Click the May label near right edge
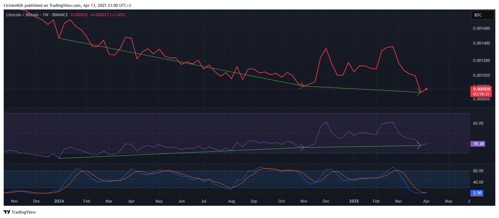Screen dimensions: 499x218 click(448, 201)
